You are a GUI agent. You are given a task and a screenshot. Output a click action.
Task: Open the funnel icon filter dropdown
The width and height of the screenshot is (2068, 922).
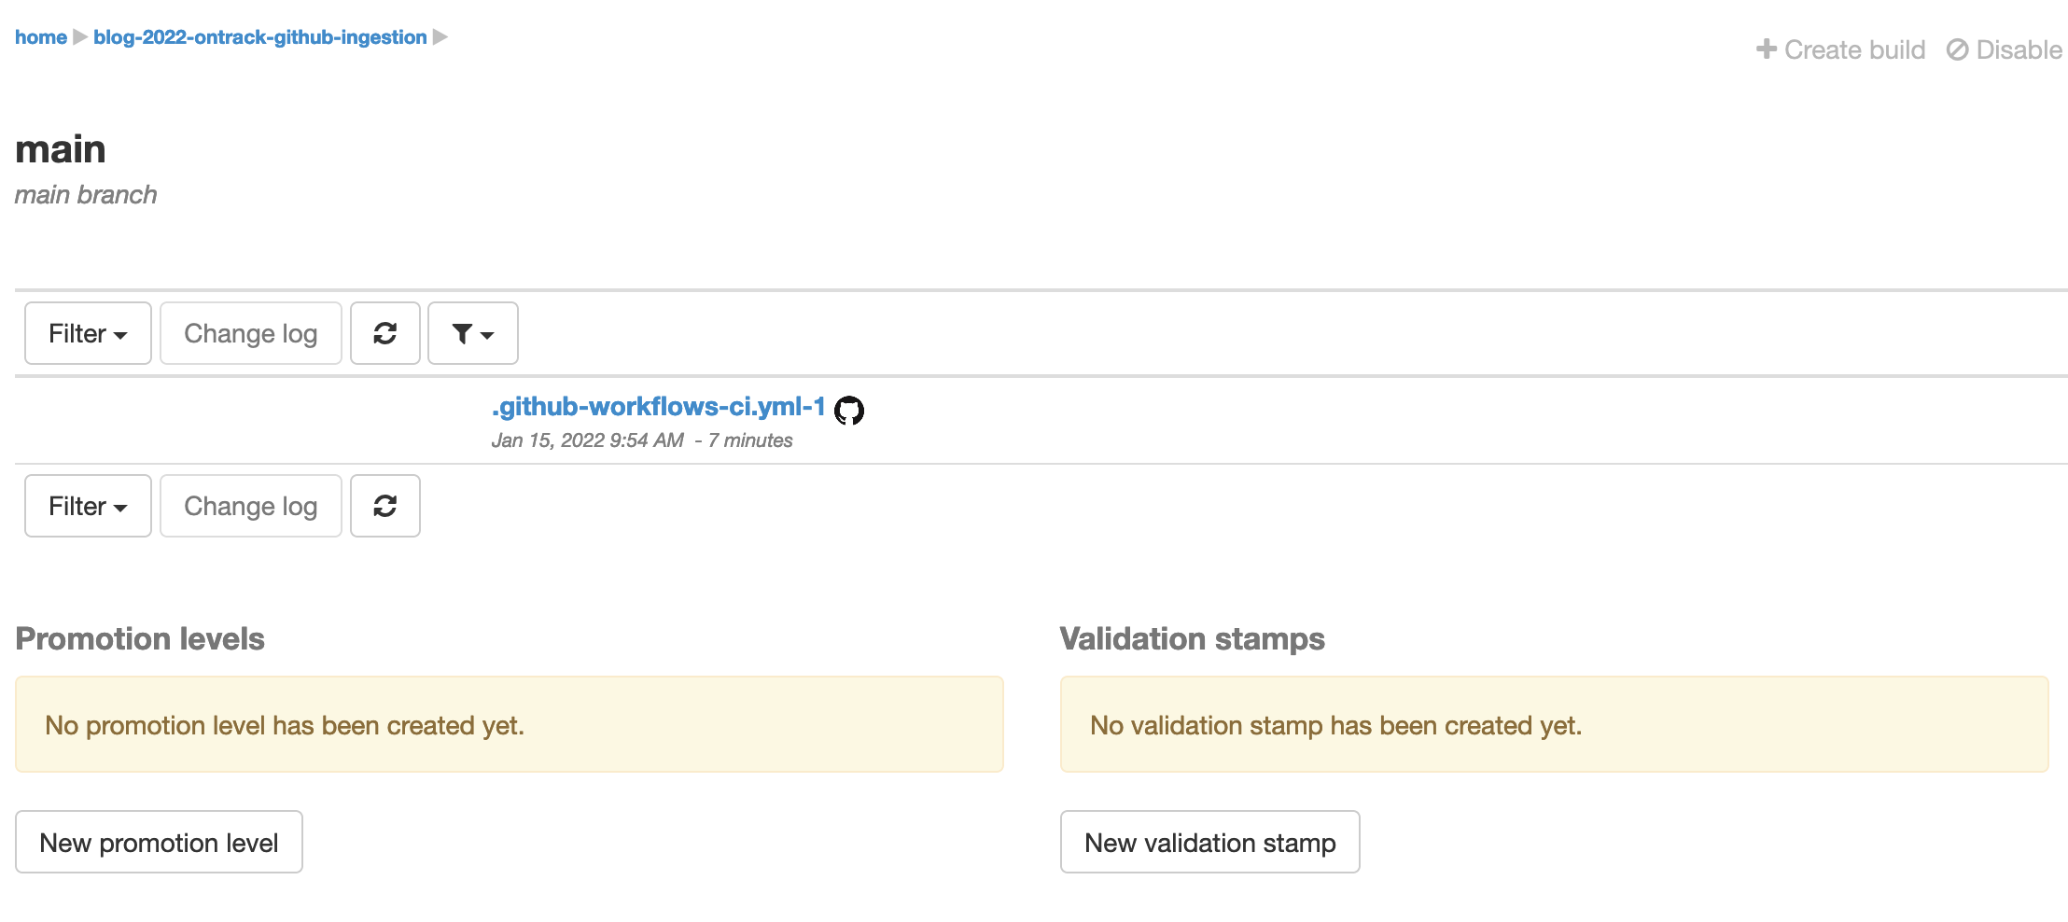click(472, 333)
